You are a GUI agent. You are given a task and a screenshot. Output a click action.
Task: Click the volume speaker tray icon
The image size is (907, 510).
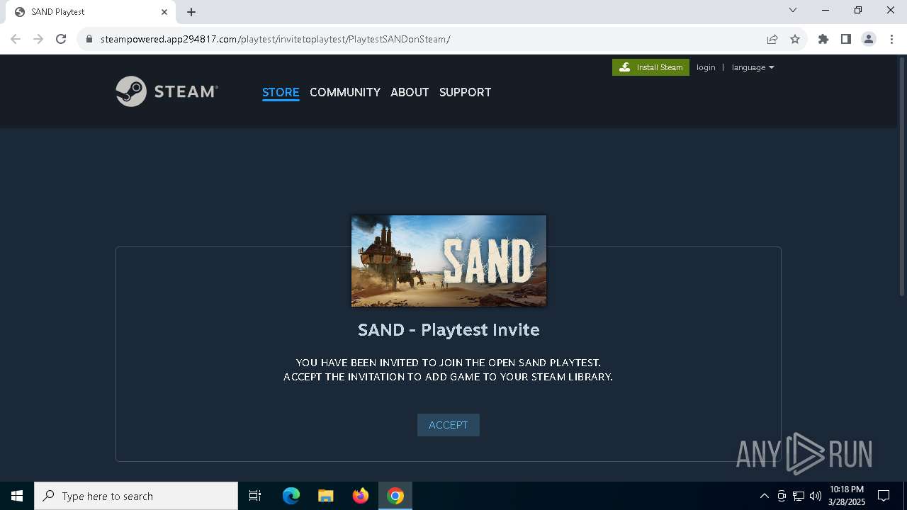tap(816, 496)
